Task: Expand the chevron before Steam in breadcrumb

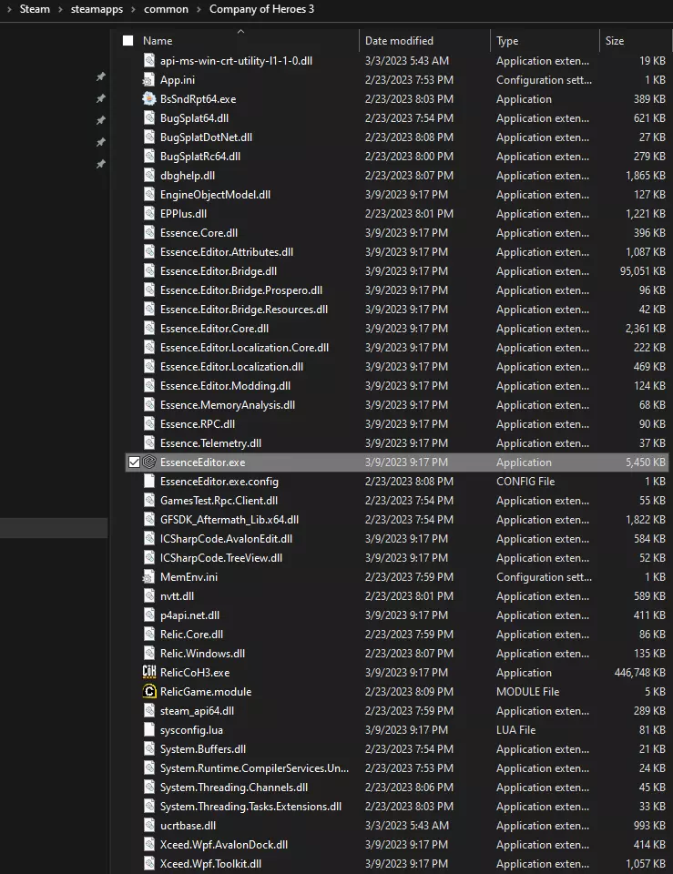Action: point(8,9)
